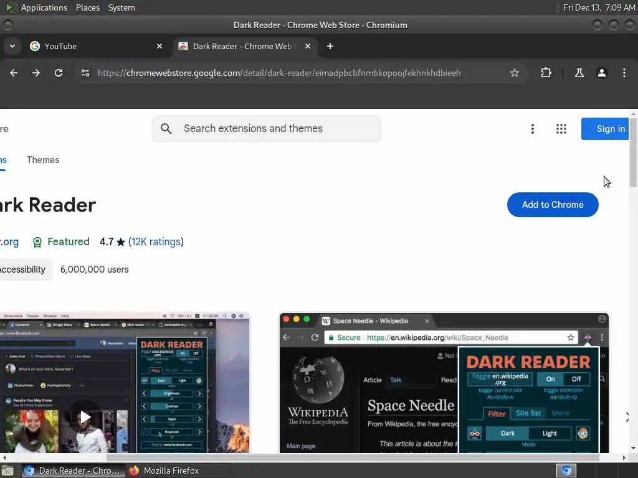Open the Wikipedia Space Needle screenshot
638x478 pixels.
444,383
